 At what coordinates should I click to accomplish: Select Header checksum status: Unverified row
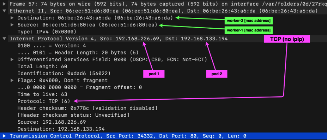(x=73, y=115)
